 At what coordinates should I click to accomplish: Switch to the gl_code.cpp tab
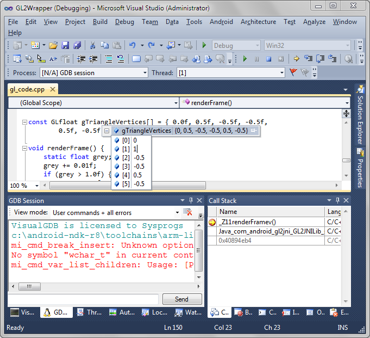tap(27, 89)
